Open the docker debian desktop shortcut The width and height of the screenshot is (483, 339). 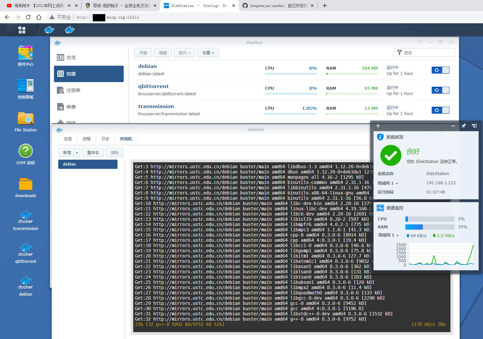[26, 286]
